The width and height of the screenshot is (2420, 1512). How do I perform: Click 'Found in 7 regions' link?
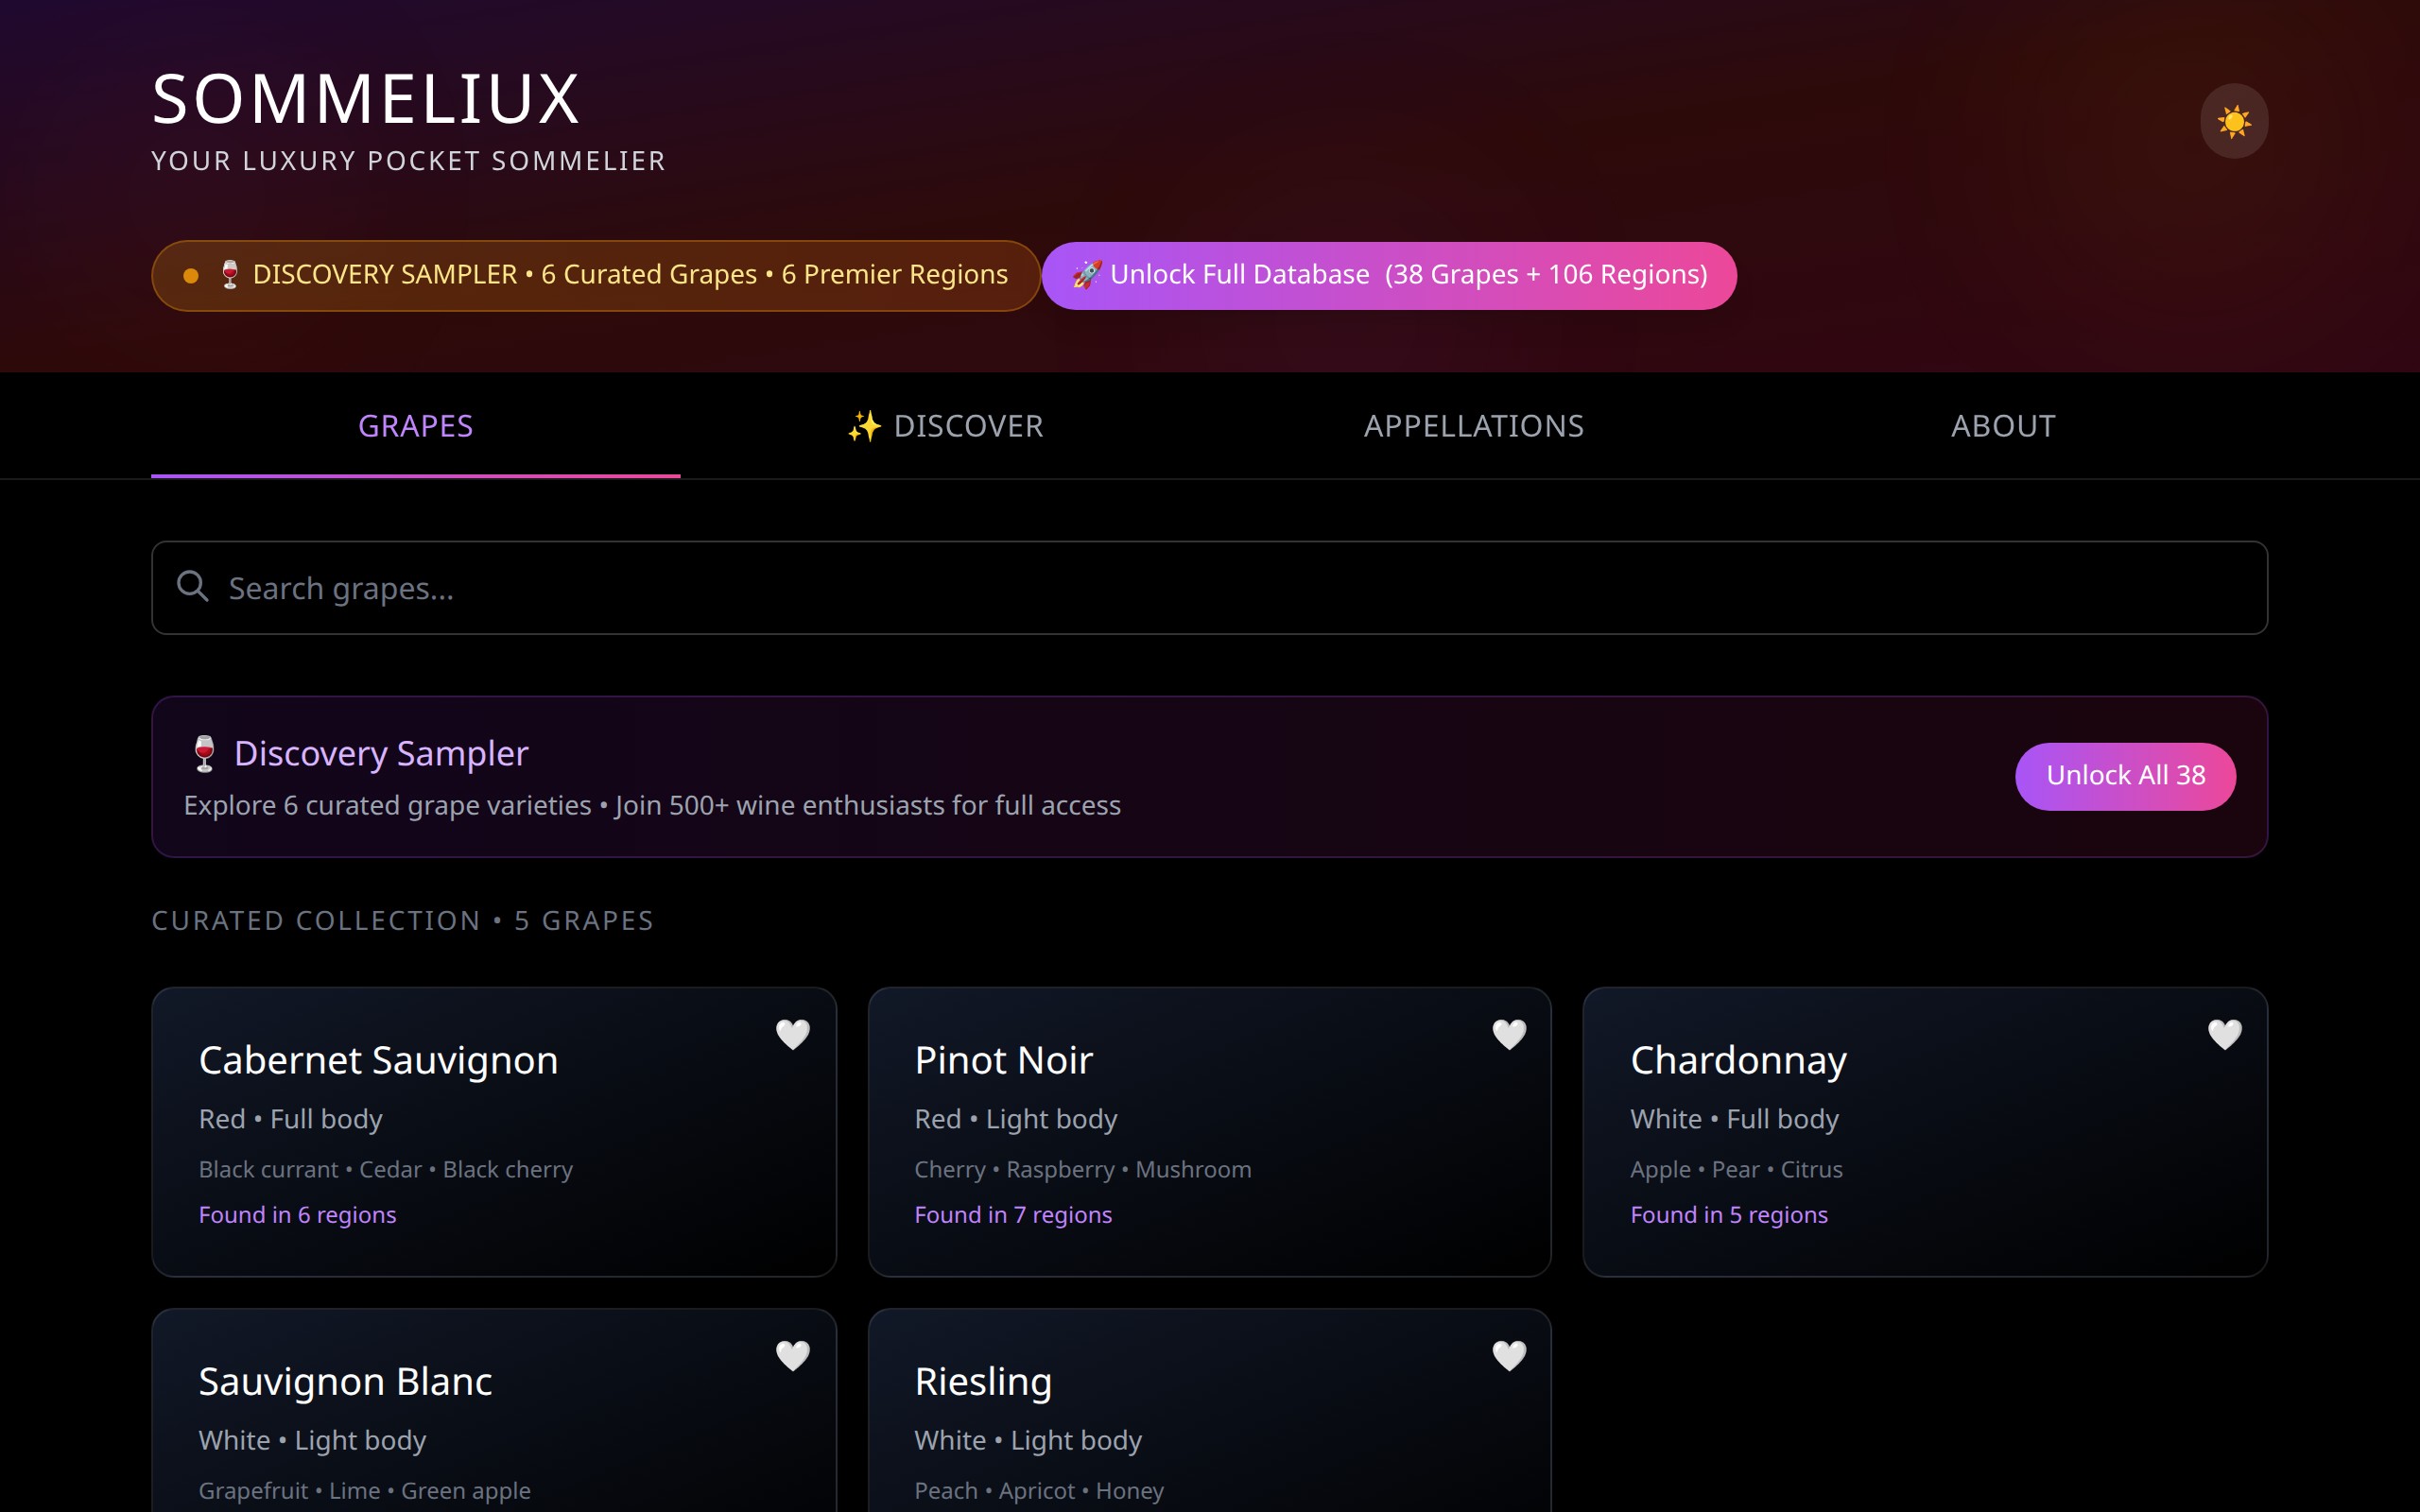[x=1013, y=1215]
